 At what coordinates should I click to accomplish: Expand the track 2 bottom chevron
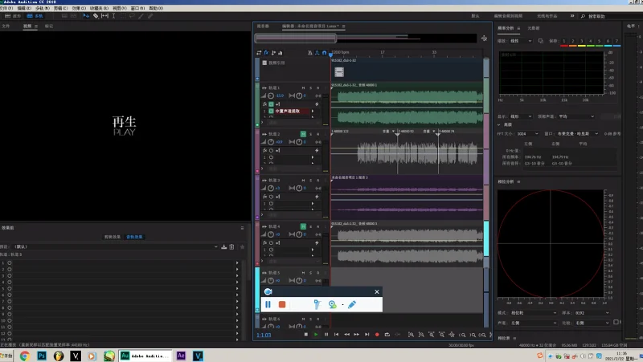tap(263, 169)
